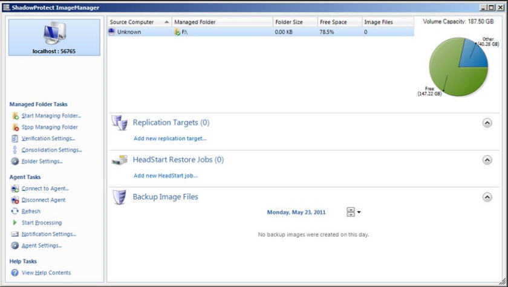The width and height of the screenshot is (508, 287).
Task: Collapse the Replication Targets section
Action: (x=487, y=123)
